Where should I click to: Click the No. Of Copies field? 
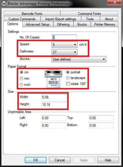point(64,37)
